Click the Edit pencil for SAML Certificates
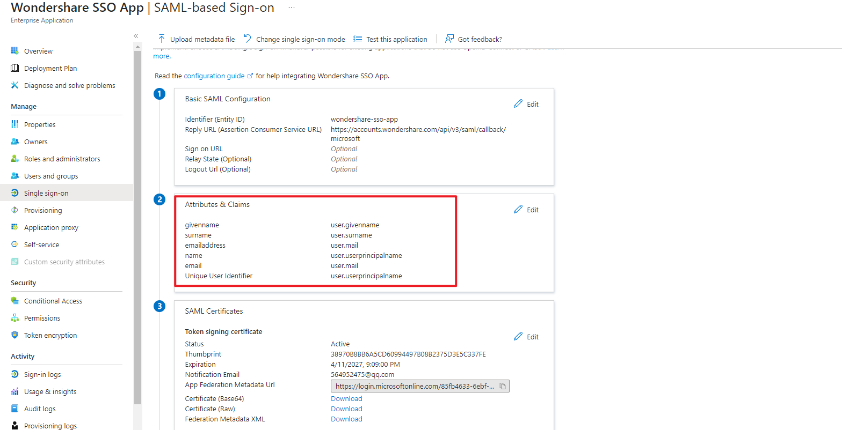This screenshot has width=842, height=430. (526, 336)
